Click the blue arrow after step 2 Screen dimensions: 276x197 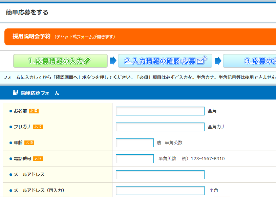coord(218,61)
